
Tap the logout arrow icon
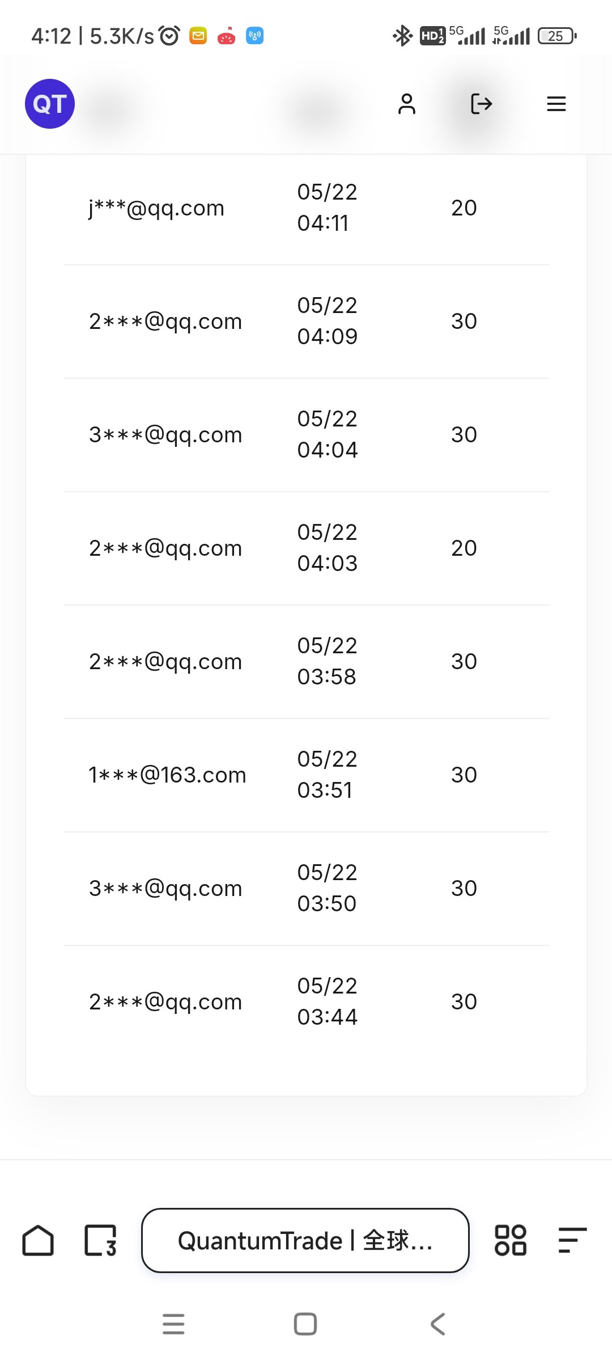481,104
